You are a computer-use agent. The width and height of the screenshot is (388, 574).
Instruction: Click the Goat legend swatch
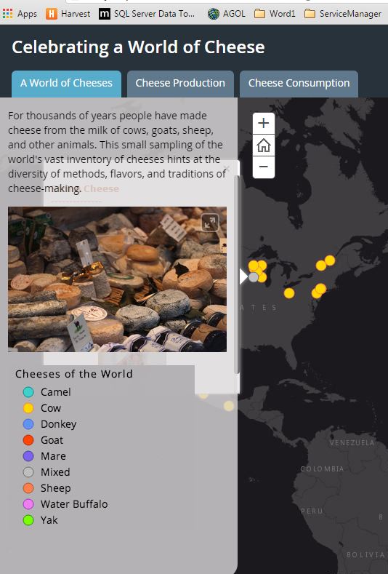pyautogui.click(x=28, y=440)
